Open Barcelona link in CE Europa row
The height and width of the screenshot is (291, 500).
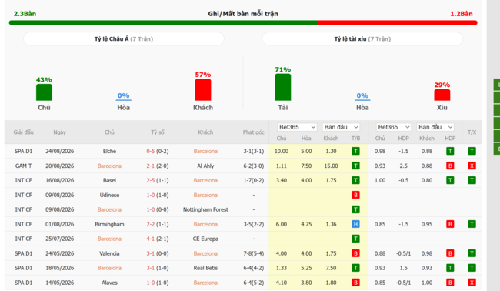109,239
